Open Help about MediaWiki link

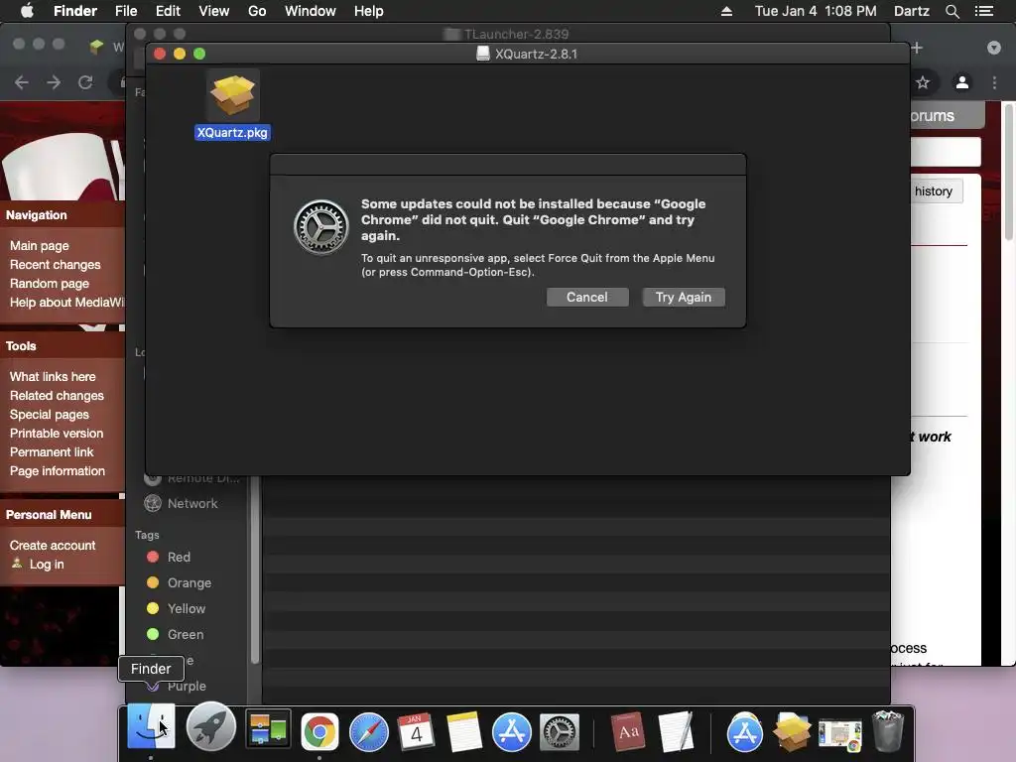coord(66,302)
